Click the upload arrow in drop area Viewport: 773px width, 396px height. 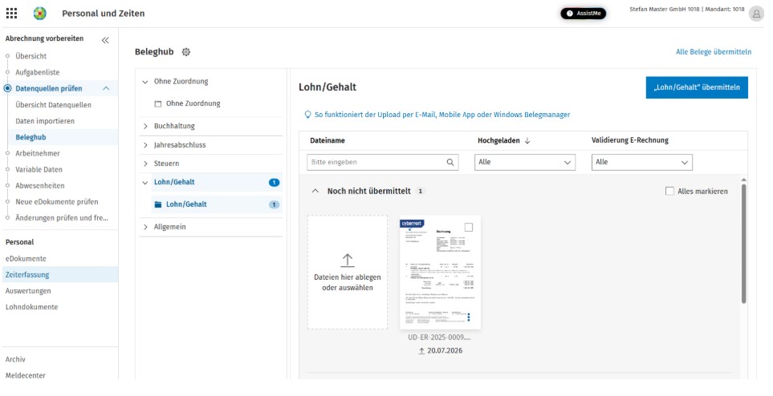[x=348, y=260]
